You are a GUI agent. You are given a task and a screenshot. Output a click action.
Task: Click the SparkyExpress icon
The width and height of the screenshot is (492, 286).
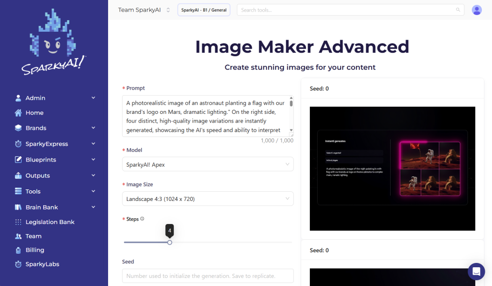[x=18, y=143]
